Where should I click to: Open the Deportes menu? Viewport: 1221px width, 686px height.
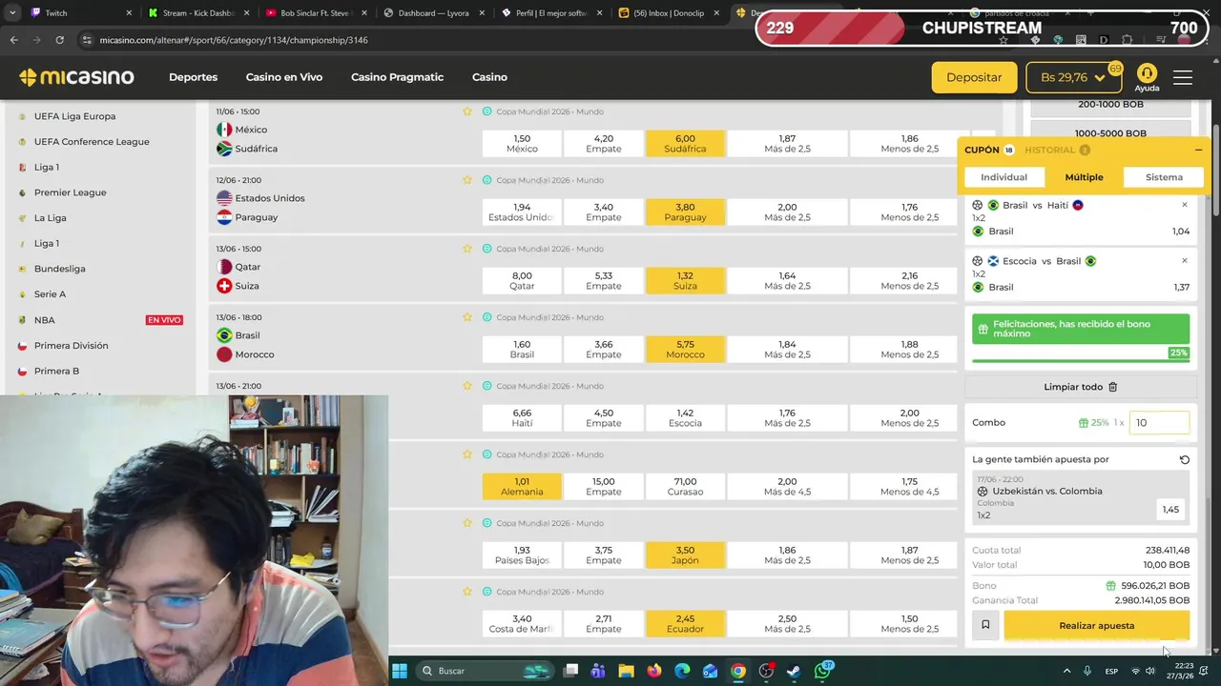pos(193,77)
